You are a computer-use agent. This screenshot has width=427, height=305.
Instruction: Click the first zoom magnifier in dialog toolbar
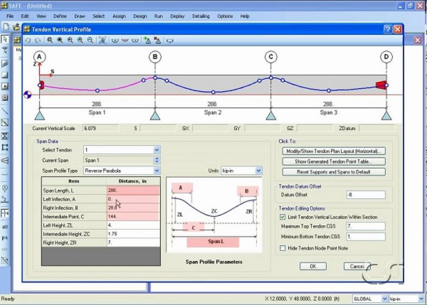pos(50,40)
